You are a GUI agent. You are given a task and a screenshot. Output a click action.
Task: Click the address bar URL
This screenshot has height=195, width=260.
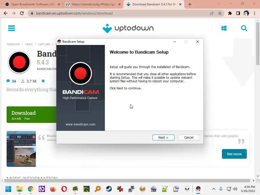pos(74,13)
